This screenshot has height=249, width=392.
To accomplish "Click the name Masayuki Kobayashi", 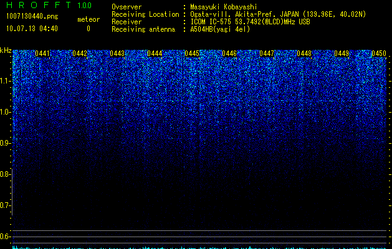I will pyautogui.click(x=224, y=7).
